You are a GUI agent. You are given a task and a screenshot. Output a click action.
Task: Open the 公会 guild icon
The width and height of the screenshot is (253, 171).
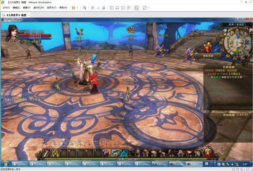coord(189,154)
